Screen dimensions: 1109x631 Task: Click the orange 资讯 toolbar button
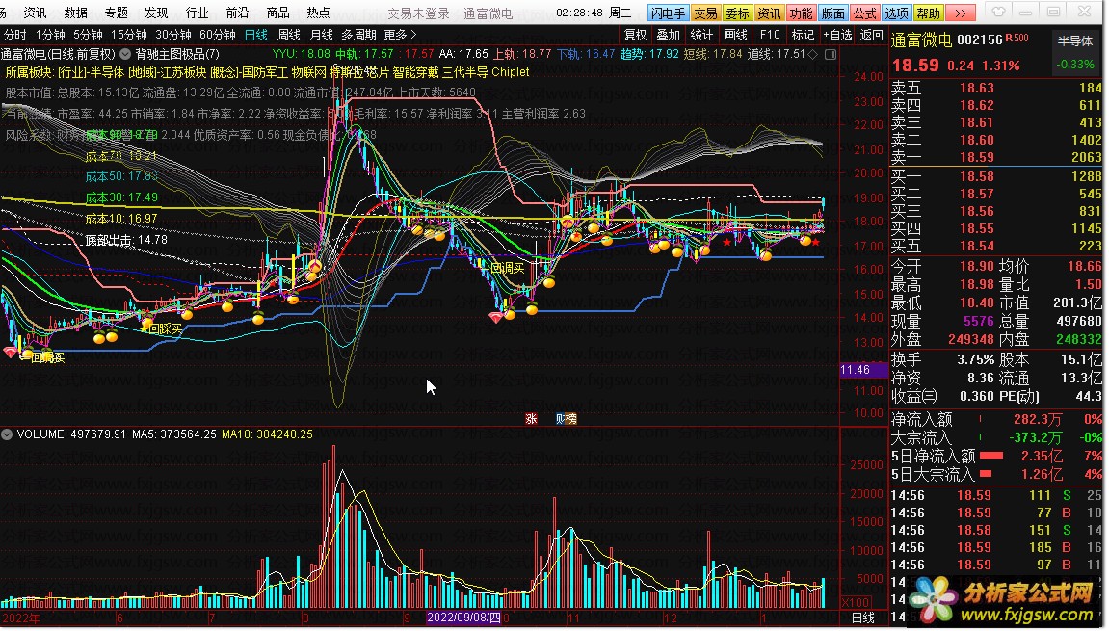(x=769, y=13)
